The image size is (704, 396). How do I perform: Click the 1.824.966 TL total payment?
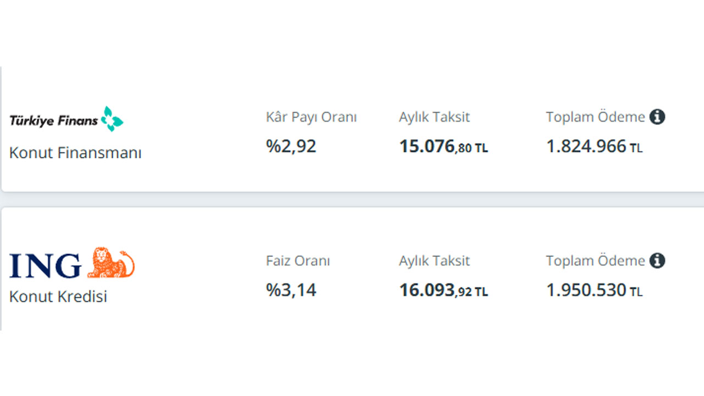594,147
